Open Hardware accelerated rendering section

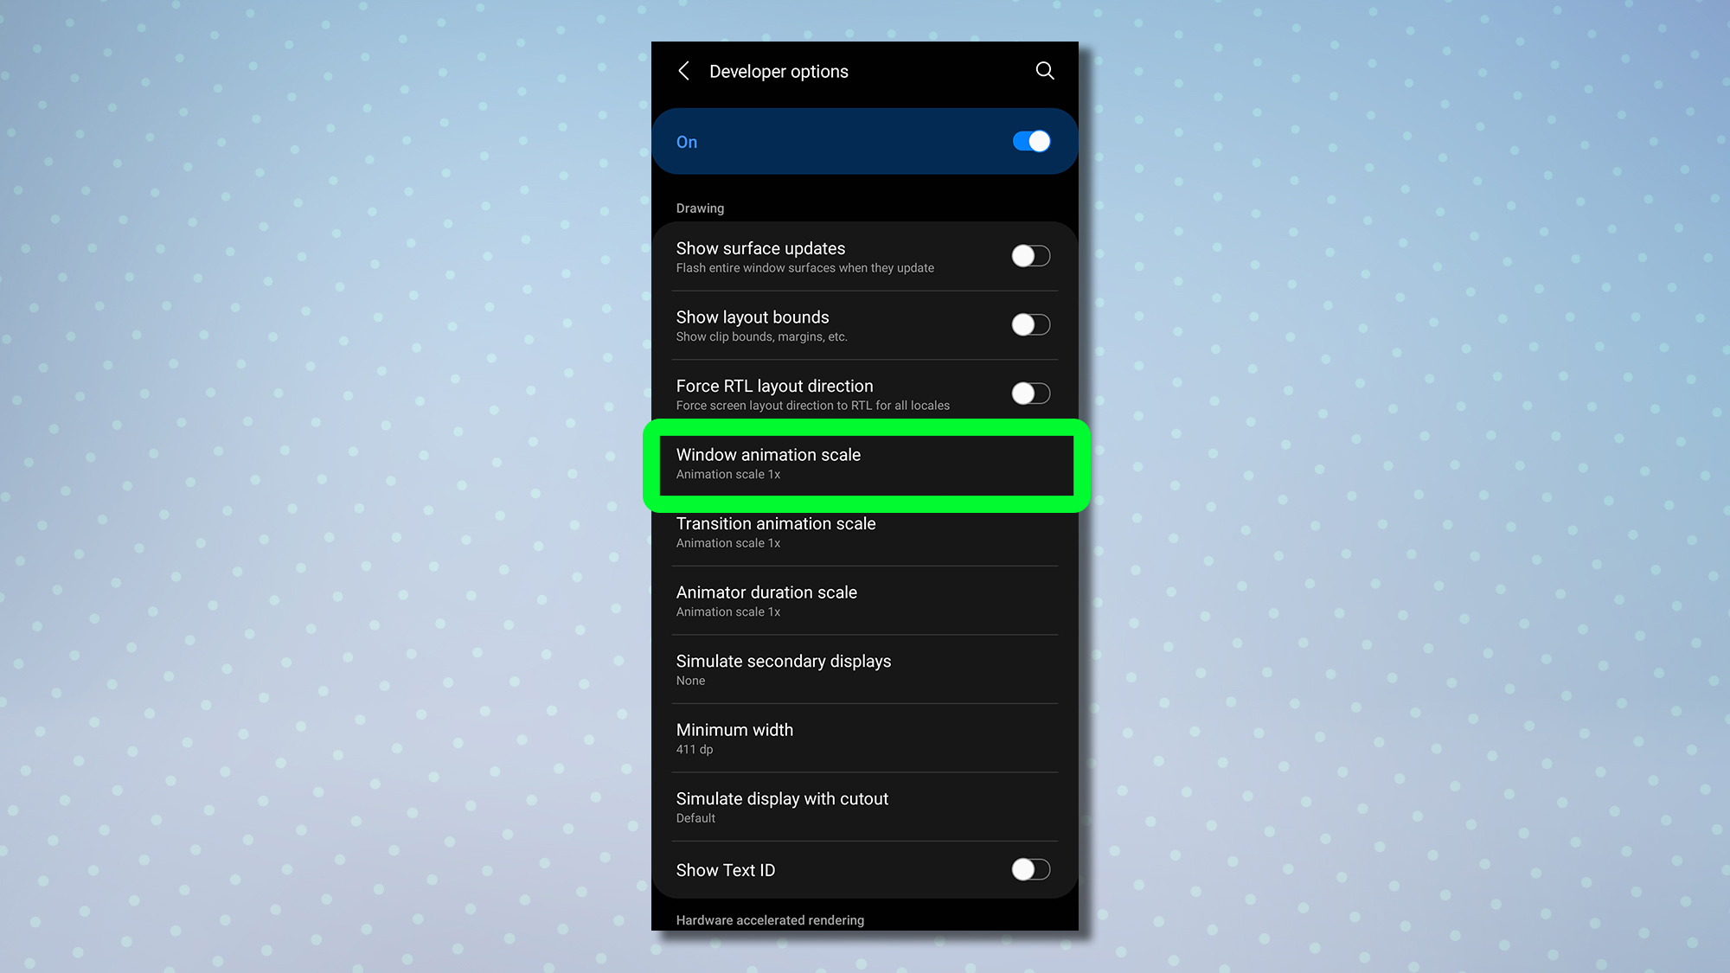pos(771,919)
